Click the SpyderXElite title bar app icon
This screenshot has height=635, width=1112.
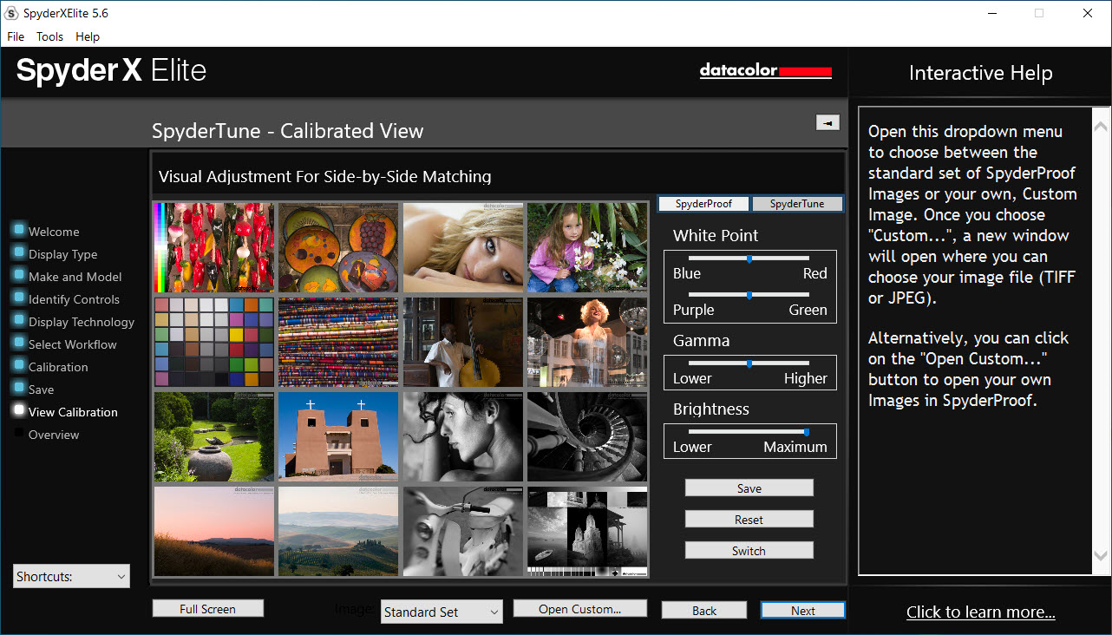click(12, 13)
